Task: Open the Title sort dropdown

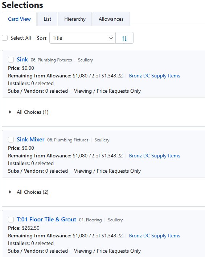Action: coord(82,38)
